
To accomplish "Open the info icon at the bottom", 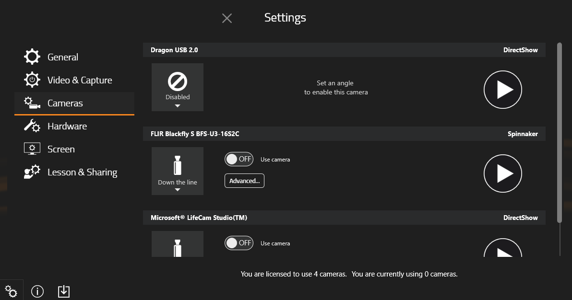I will coord(37,291).
